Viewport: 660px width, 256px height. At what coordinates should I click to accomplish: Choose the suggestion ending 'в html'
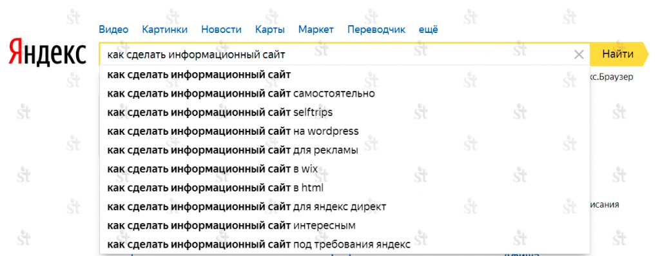[345, 188]
